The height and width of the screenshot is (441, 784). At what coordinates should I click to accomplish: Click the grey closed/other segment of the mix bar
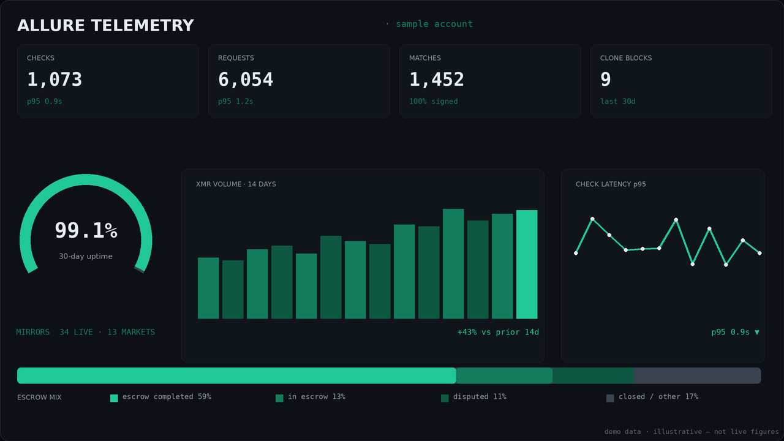tap(698, 375)
